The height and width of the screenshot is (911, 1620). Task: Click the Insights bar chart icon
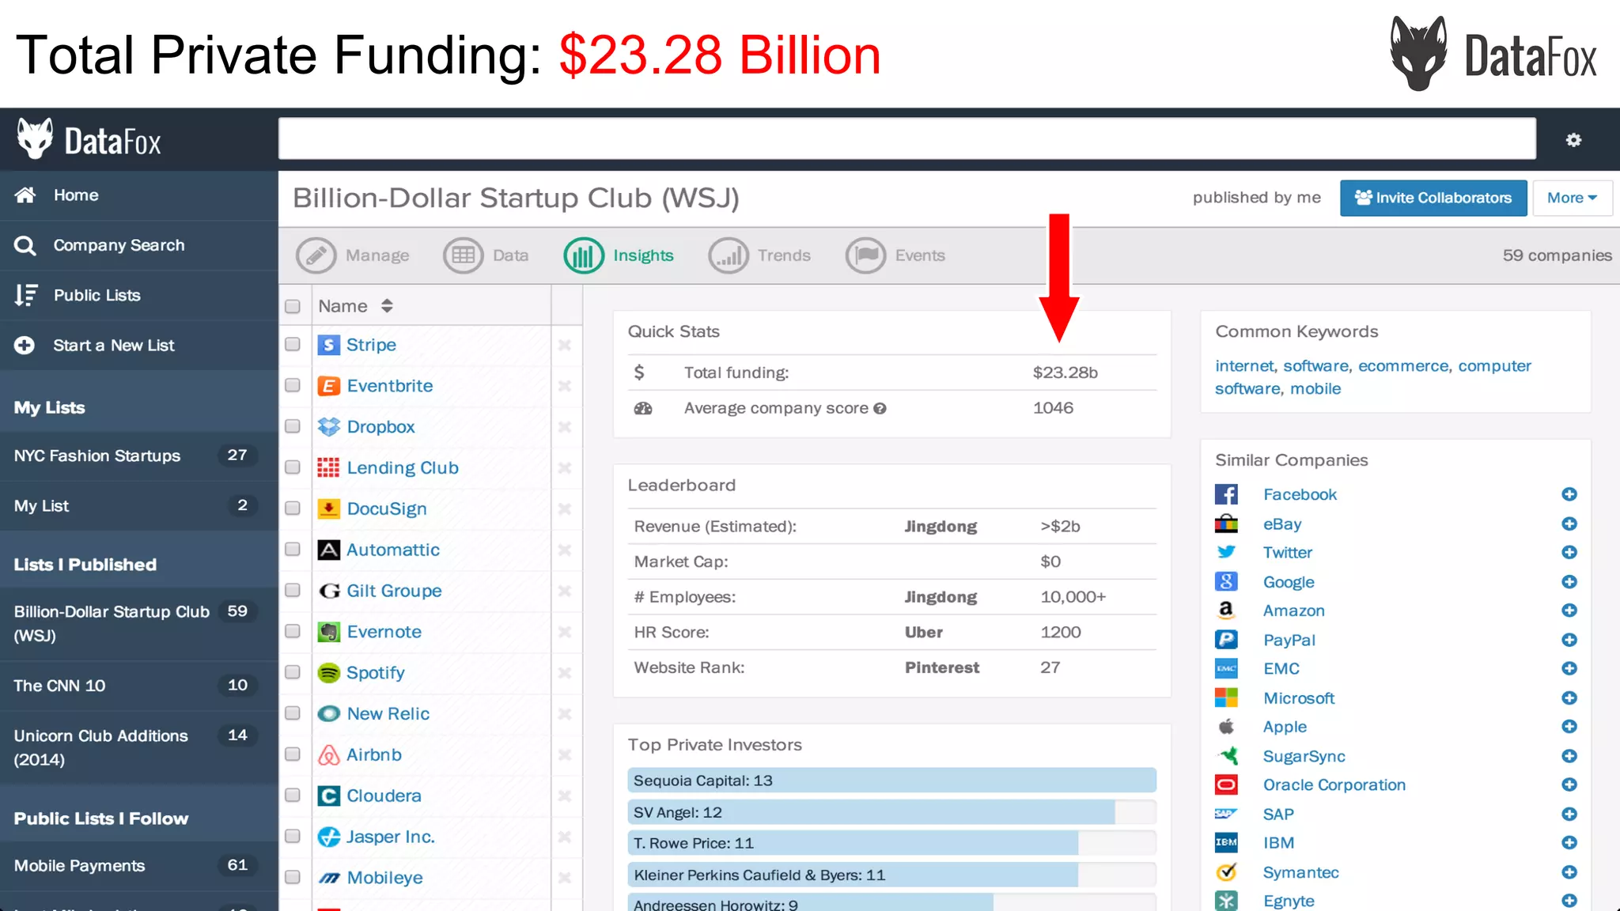[x=584, y=255]
